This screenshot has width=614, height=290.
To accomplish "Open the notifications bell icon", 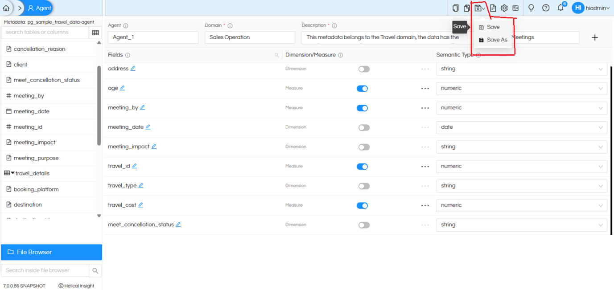I will 561,8.
